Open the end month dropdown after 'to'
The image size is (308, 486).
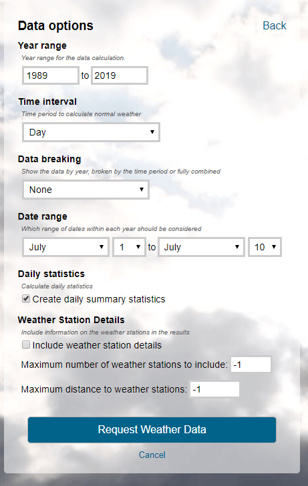[x=201, y=247]
